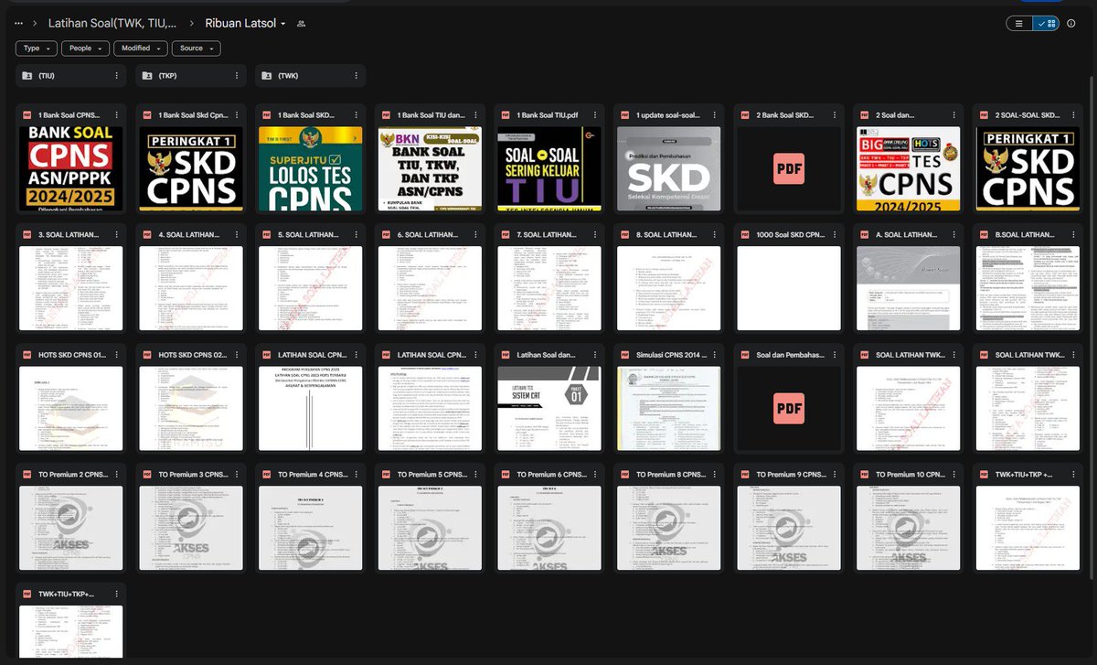Click the shared-people icon next to Ribuan Latsol

pos(302,24)
